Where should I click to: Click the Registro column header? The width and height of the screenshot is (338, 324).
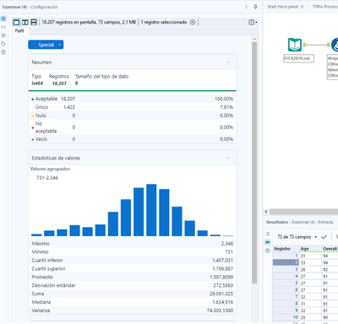pyautogui.click(x=286, y=249)
